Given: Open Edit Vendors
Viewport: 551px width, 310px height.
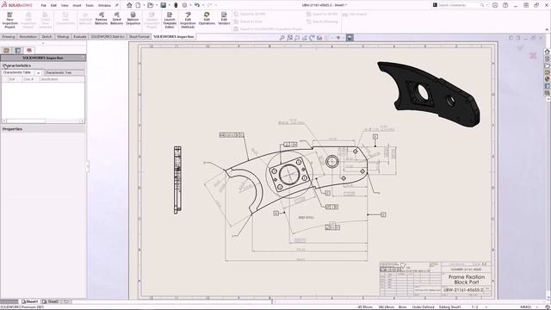Looking at the screenshot, I should tap(224, 18).
